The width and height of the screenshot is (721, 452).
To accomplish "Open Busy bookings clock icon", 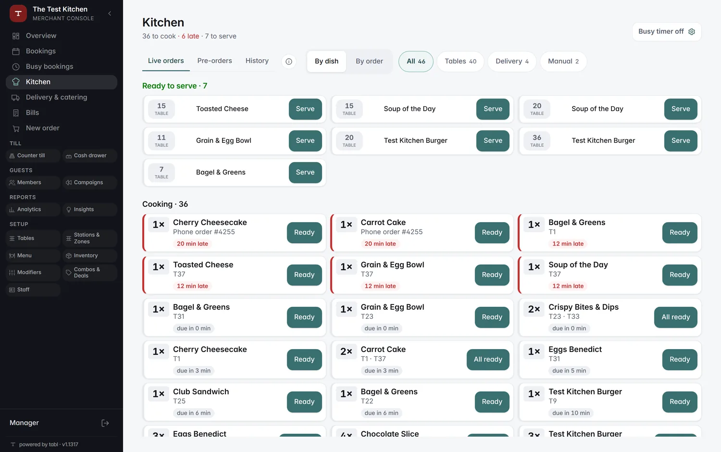I will [x=16, y=67].
